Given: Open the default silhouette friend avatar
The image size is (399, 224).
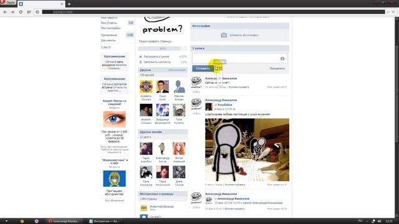Looking at the screenshot, I should click(179, 86).
